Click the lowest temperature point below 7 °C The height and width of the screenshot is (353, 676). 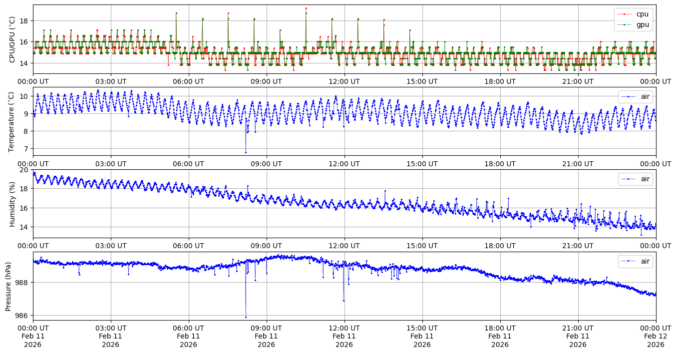click(246, 152)
